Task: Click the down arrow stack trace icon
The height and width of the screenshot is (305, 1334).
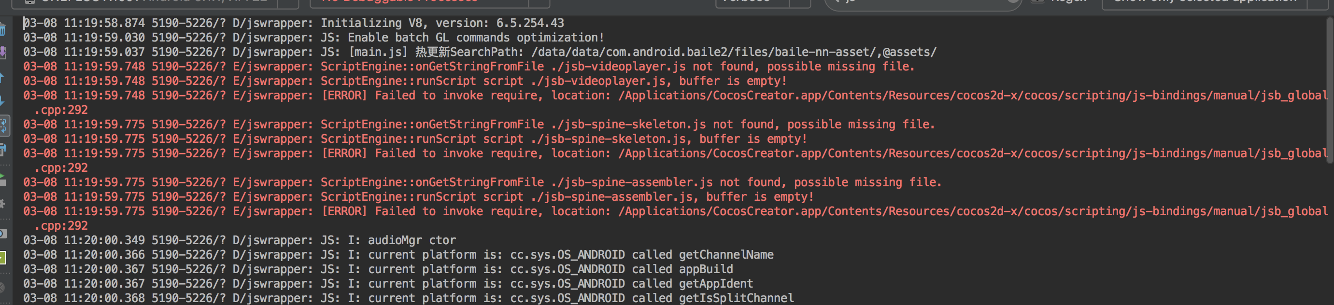Action: click(x=2, y=100)
